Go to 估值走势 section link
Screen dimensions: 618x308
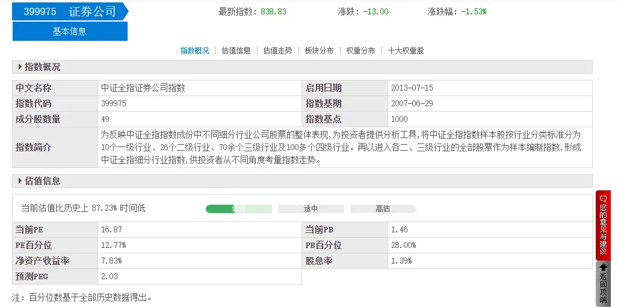(277, 50)
